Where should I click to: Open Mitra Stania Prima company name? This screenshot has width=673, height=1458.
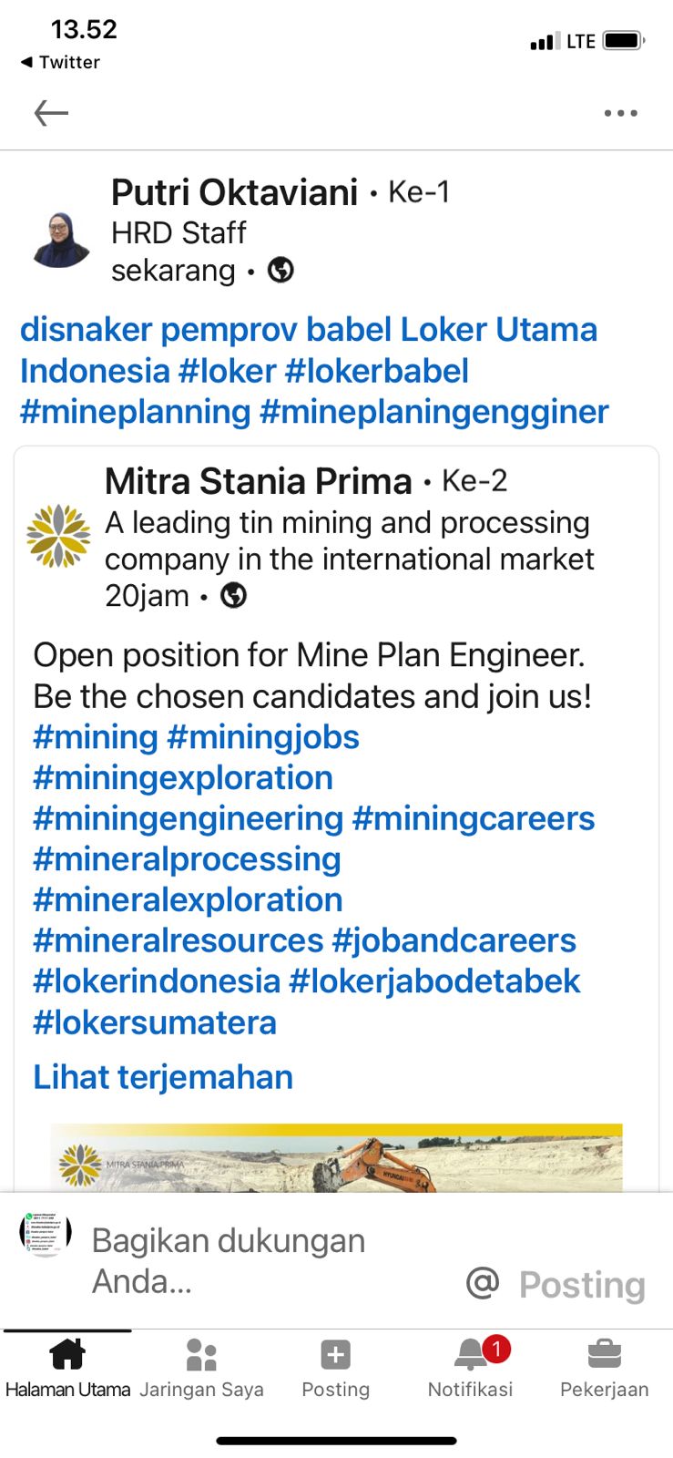[258, 481]
